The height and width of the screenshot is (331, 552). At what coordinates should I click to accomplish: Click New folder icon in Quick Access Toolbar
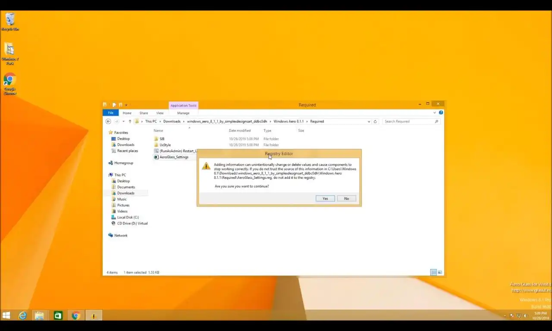point(120,105)
